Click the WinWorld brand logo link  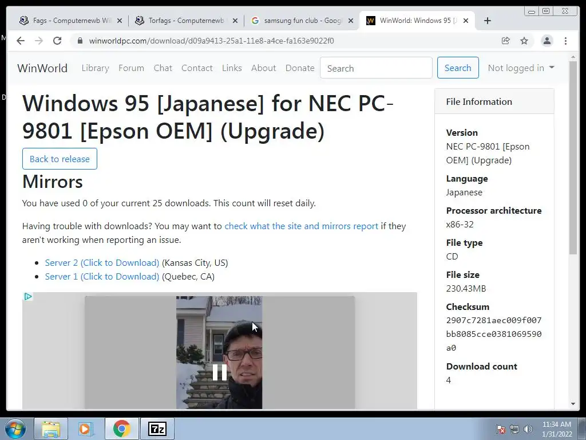click(x=42, y=68)
